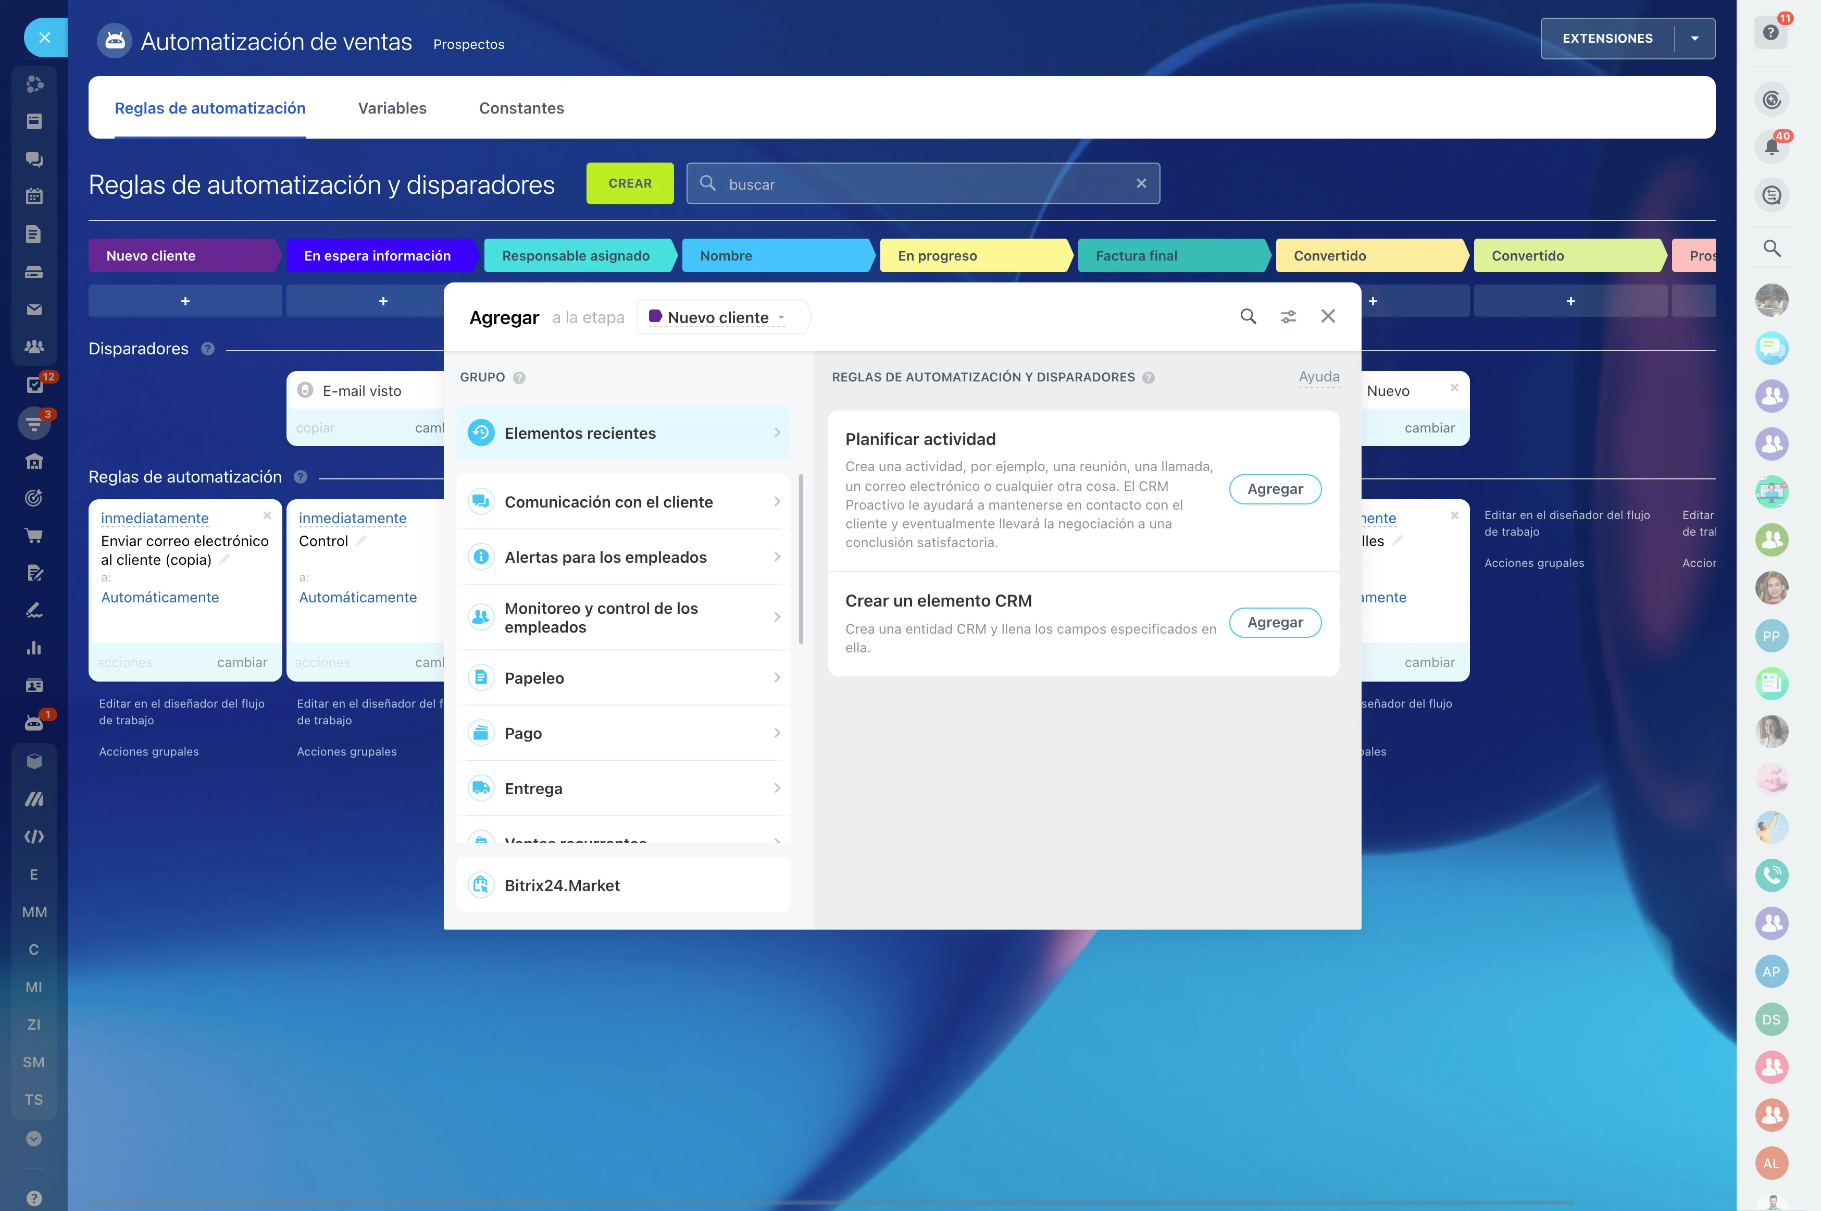The image size is (1821, 1211).
Task: Switch to the Variables tab
Action: 391,108
